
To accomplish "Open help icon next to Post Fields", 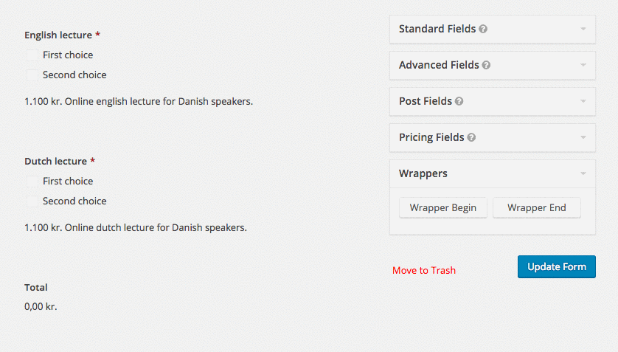I will (459, 101).
